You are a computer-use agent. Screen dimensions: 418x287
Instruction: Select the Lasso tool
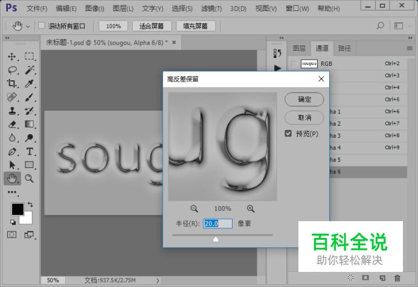12,70
